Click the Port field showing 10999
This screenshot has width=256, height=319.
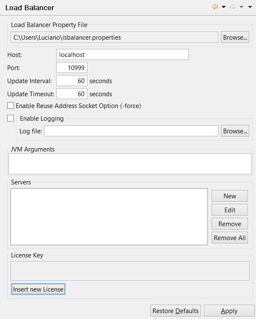72,68
